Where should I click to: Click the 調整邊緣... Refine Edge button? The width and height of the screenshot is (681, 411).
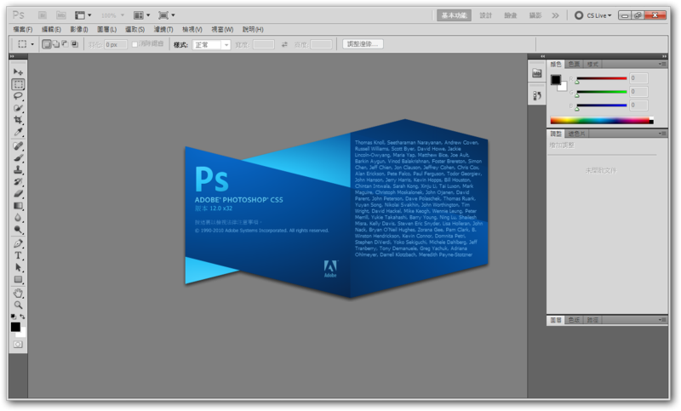363,44
